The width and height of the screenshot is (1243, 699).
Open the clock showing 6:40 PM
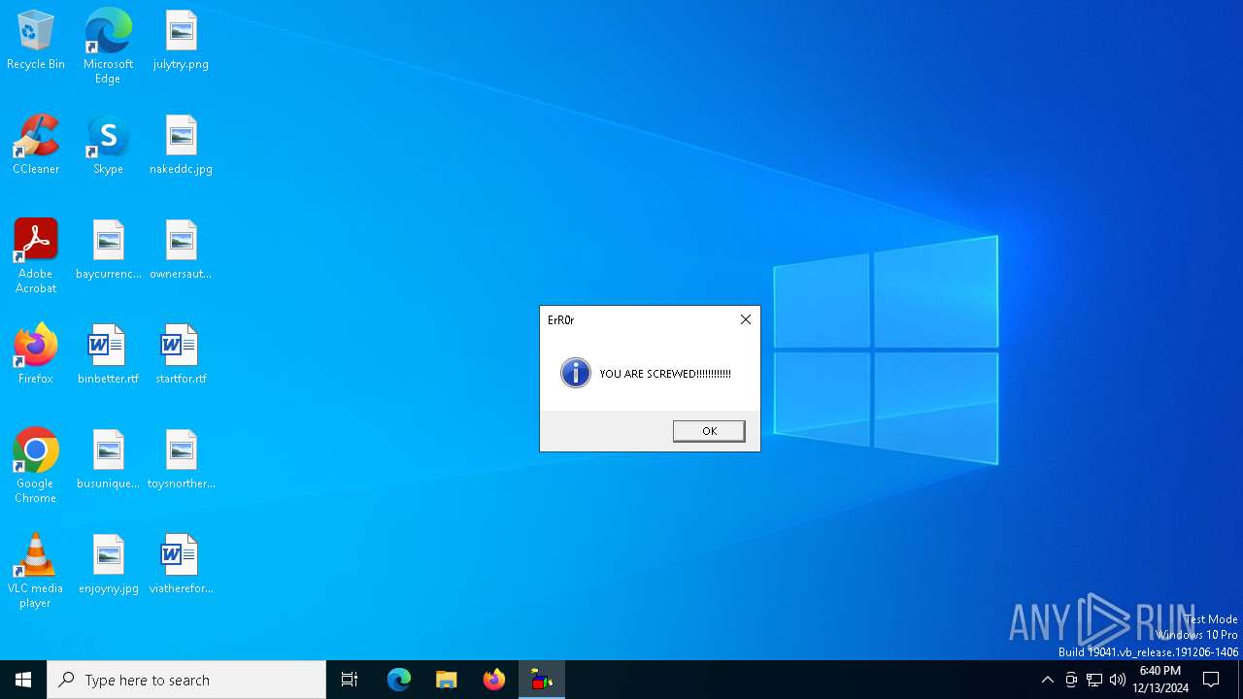coord(1160,680)
